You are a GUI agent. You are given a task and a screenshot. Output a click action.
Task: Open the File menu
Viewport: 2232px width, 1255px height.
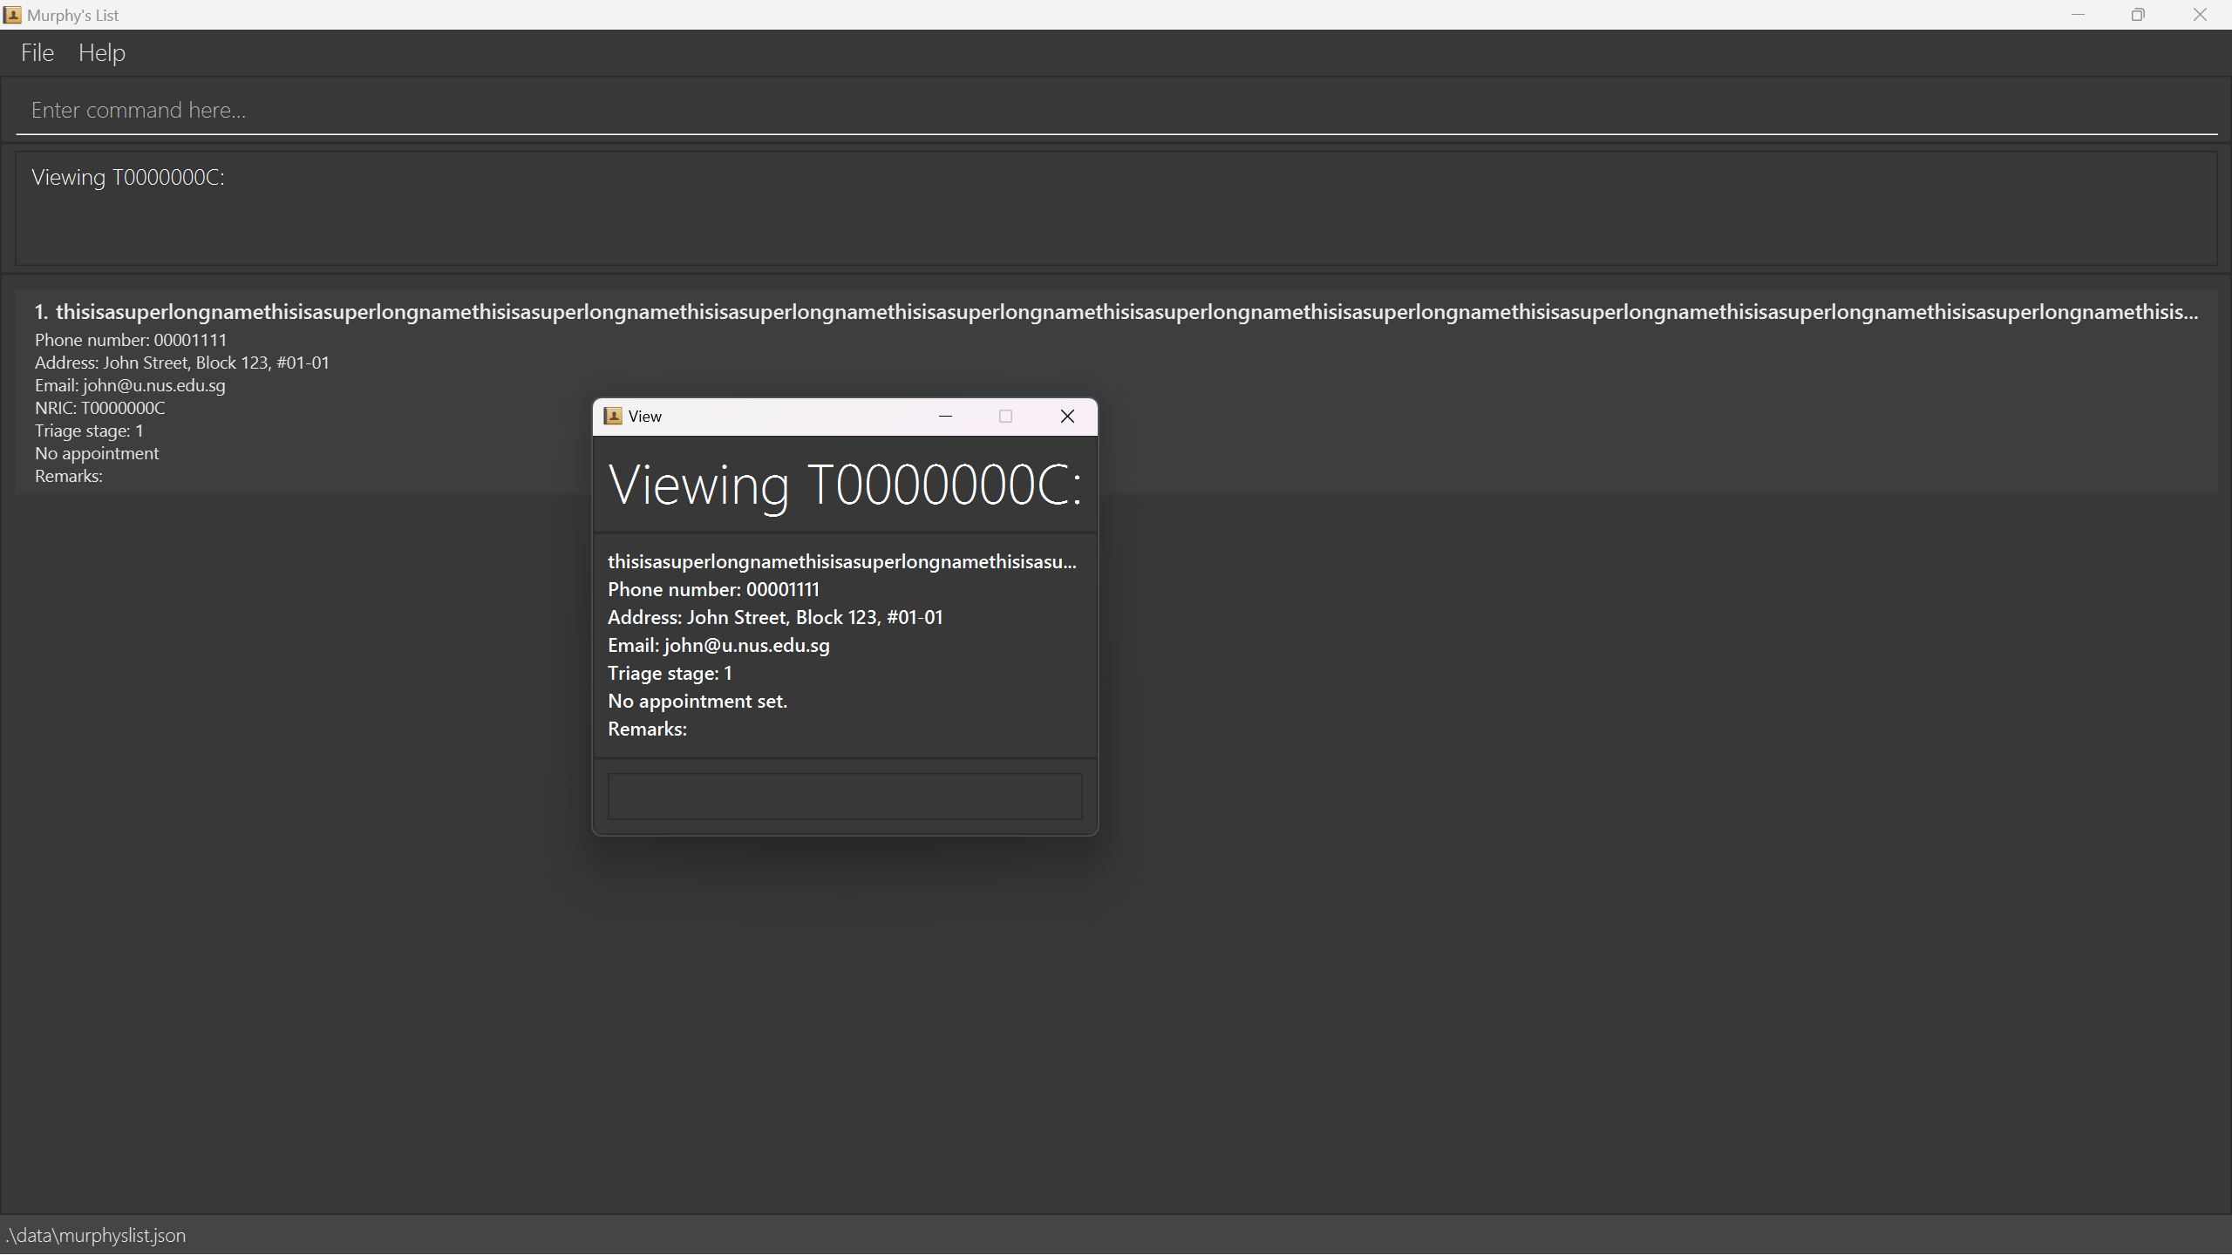click(37, 53)
